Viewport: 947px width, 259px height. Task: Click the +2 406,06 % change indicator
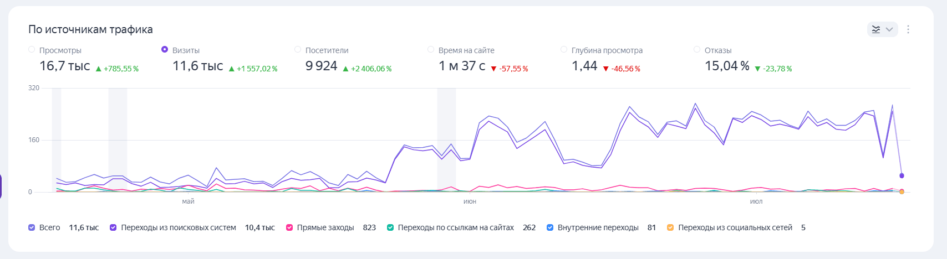[x=367, y=69]
